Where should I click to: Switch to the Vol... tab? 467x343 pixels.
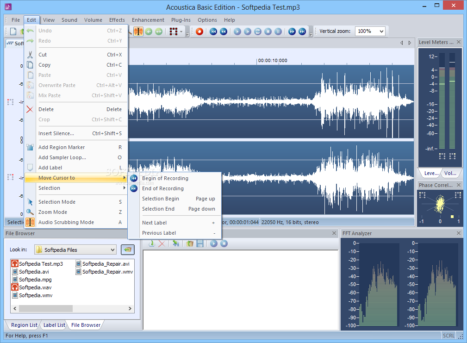[450, 173]
